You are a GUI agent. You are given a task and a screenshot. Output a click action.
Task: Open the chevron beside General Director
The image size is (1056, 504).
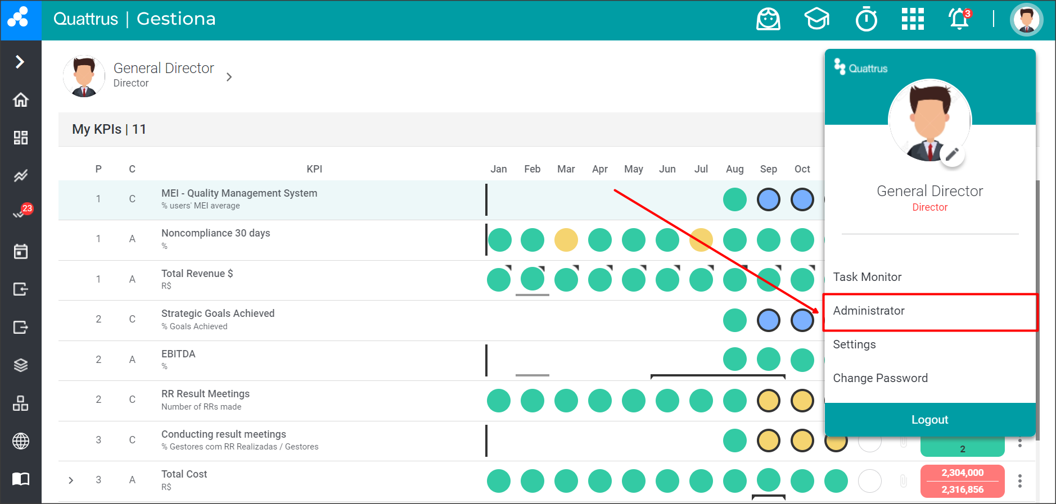pyautogui.click(x=229, y=77)
